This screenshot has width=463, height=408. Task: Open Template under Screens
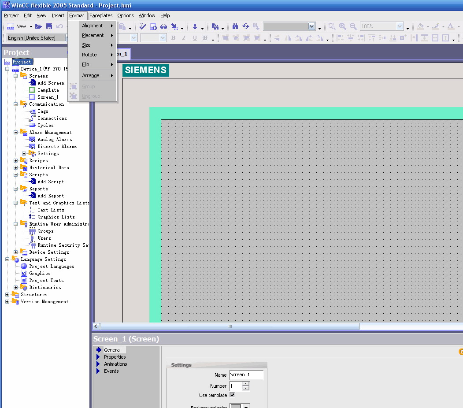coord(48,90)
